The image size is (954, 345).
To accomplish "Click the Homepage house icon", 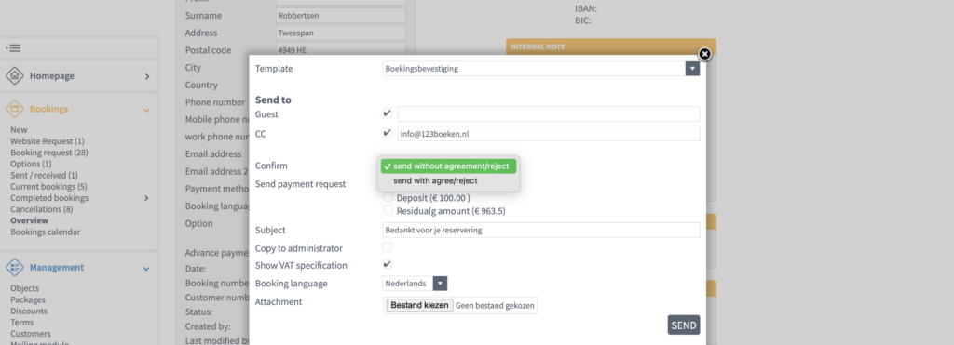I will click(x=15, y=76).
